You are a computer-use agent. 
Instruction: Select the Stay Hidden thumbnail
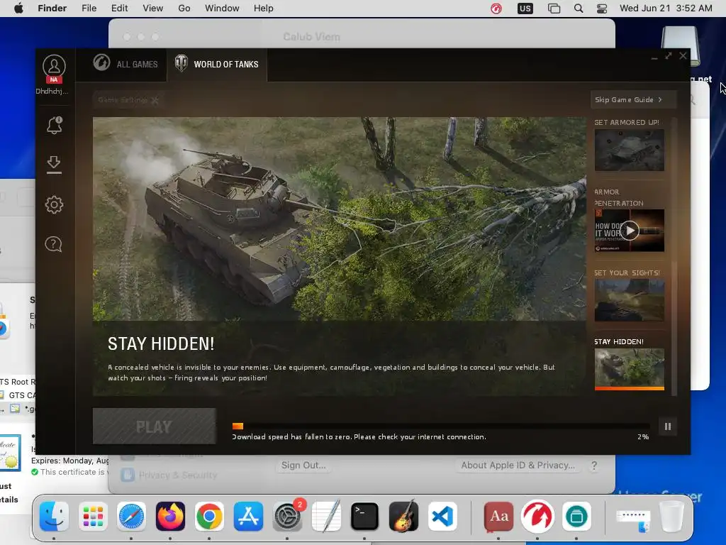(630, 369)
